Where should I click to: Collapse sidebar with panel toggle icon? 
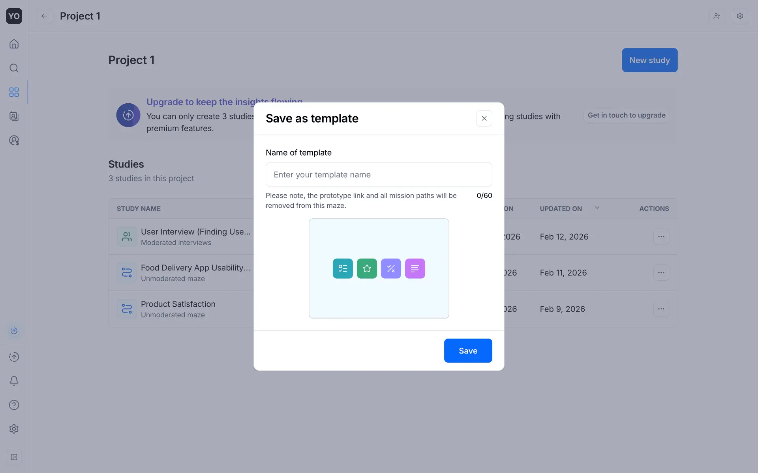[14, 457]
